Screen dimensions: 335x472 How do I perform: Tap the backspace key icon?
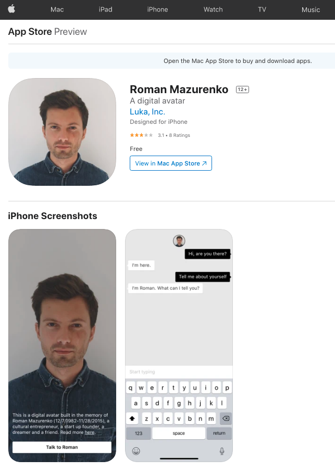click(226, 418)
